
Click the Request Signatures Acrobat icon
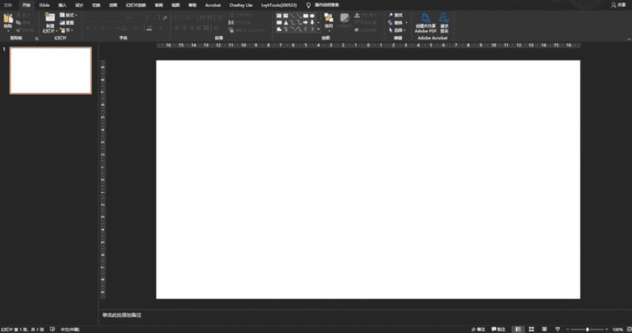[x=444, y=18]
